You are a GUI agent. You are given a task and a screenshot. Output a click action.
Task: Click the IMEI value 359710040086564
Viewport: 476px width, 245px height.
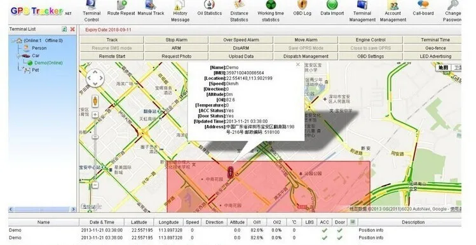click(245, 73)
